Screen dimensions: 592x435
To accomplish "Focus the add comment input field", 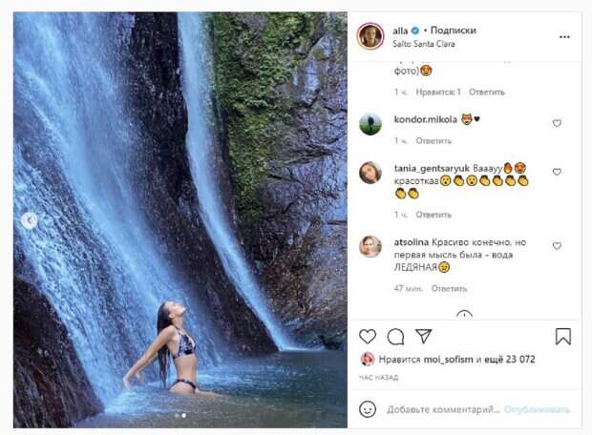I will pos(439,408).
